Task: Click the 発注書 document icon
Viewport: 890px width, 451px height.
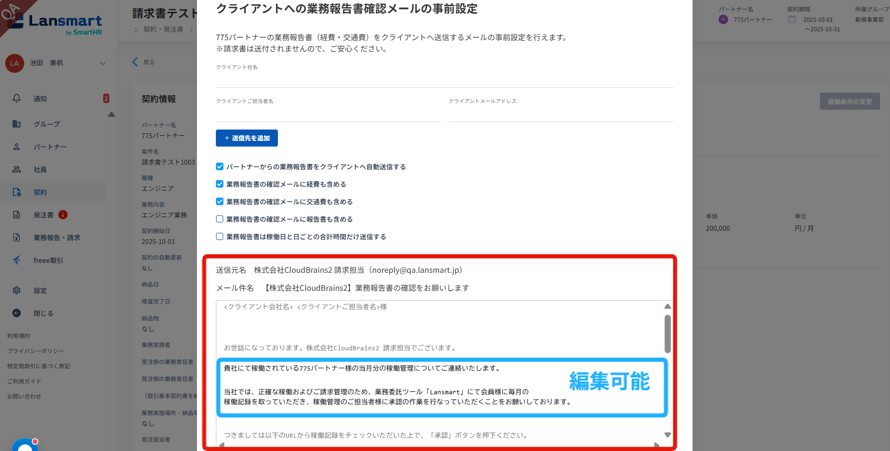Action: (17, 215)
